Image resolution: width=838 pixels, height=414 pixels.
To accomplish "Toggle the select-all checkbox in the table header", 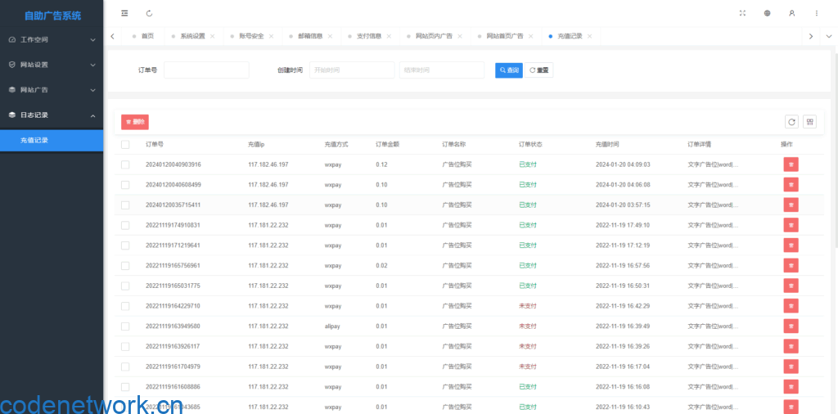I will click(125, 145).
